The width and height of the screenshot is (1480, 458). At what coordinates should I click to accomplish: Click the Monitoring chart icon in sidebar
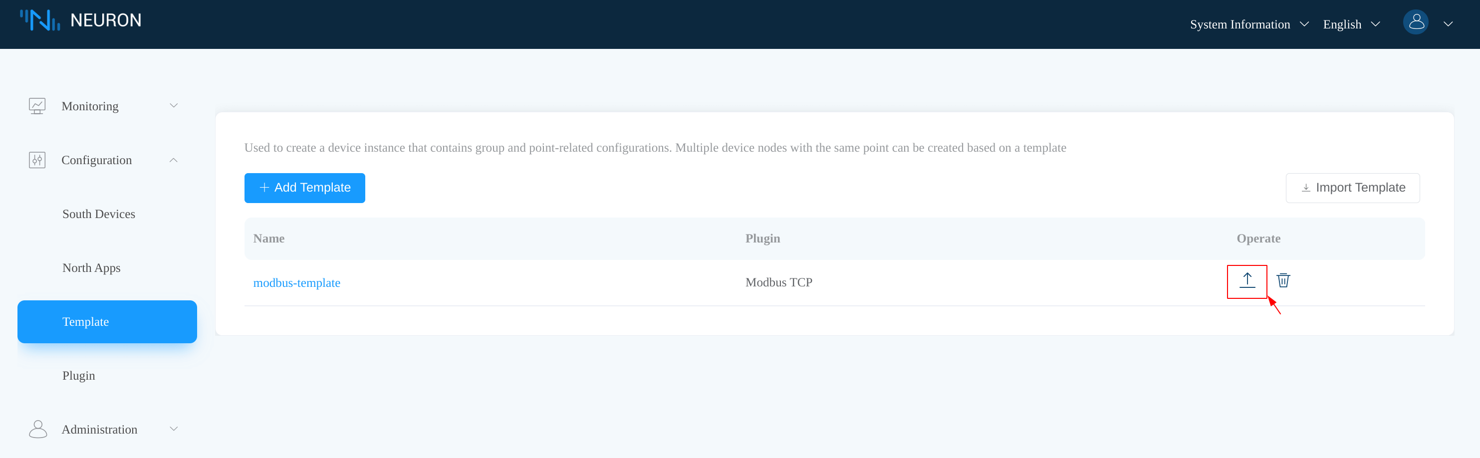[37, 106]
